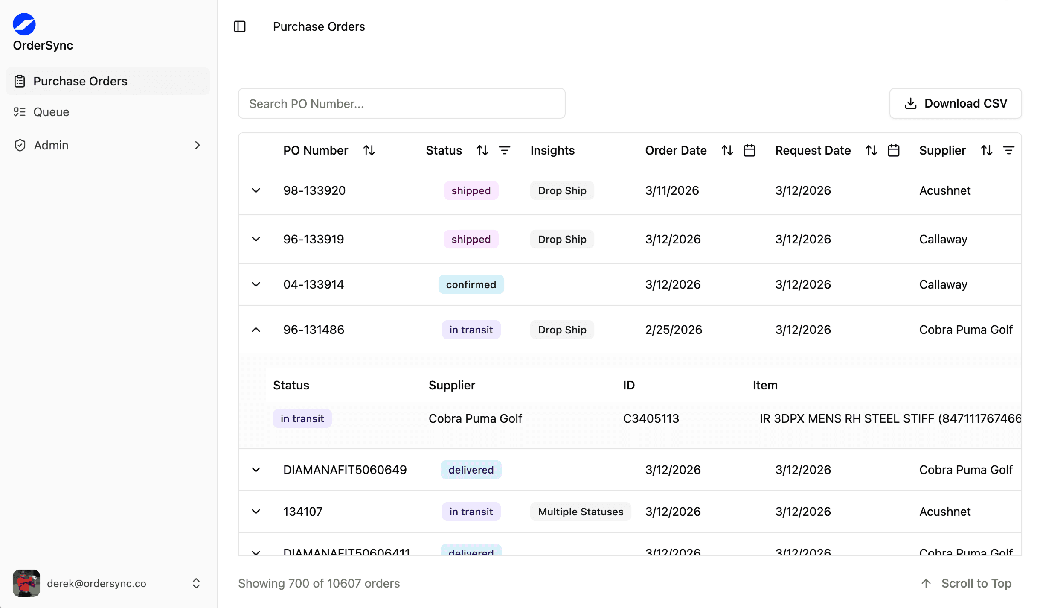Click the Search PO Number field
This screenshot has width=1040, height=608.
401,103
